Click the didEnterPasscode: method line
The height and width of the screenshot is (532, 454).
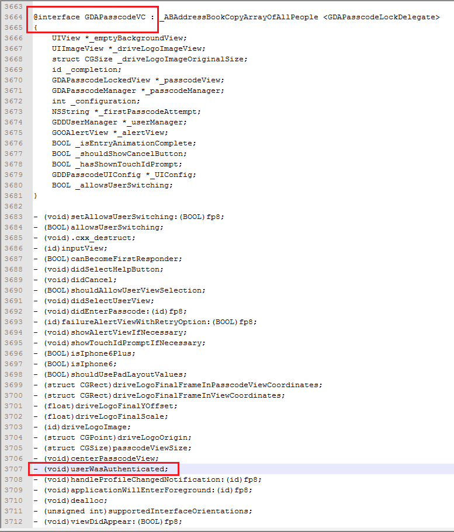110,311
